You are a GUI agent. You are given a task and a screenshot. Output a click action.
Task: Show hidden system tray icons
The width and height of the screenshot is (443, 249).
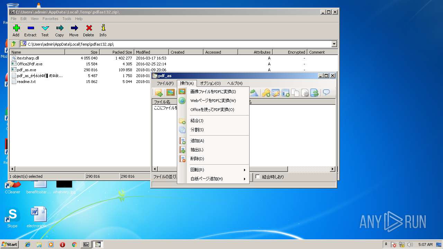pos(386,244)
